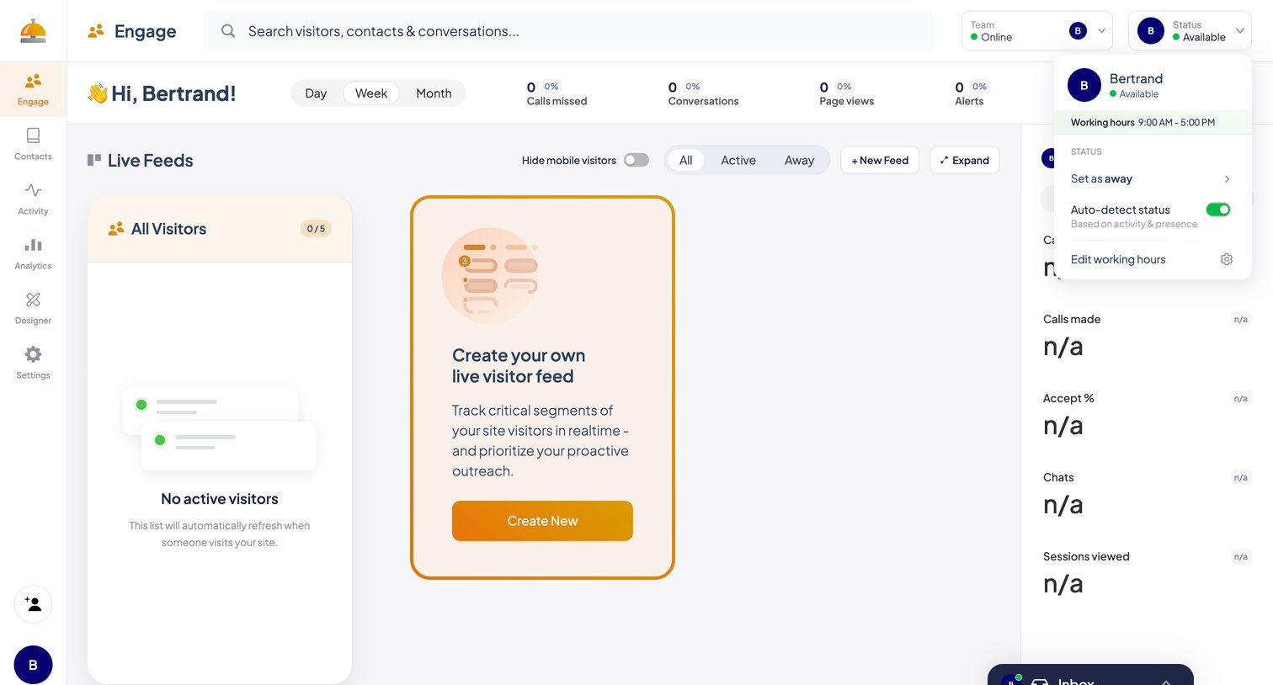1273x685 pixels.
Task: Select the Away visitors filter
Action: (799, 160)
